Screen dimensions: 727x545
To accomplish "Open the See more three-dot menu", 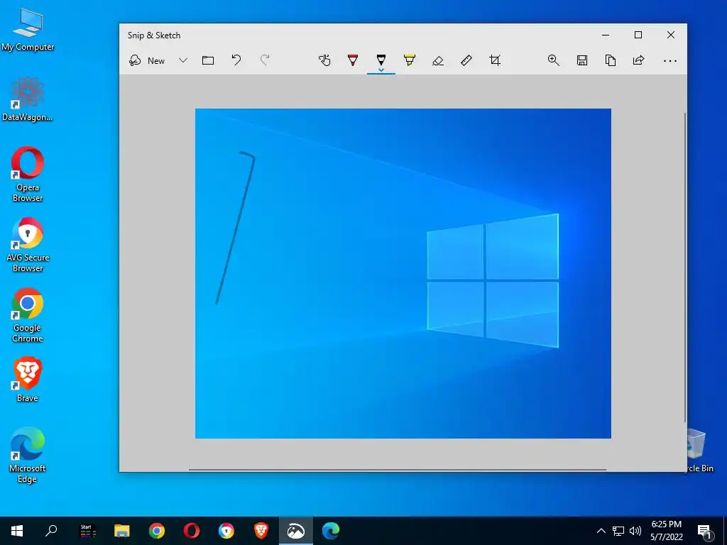I will click(670, 61).
